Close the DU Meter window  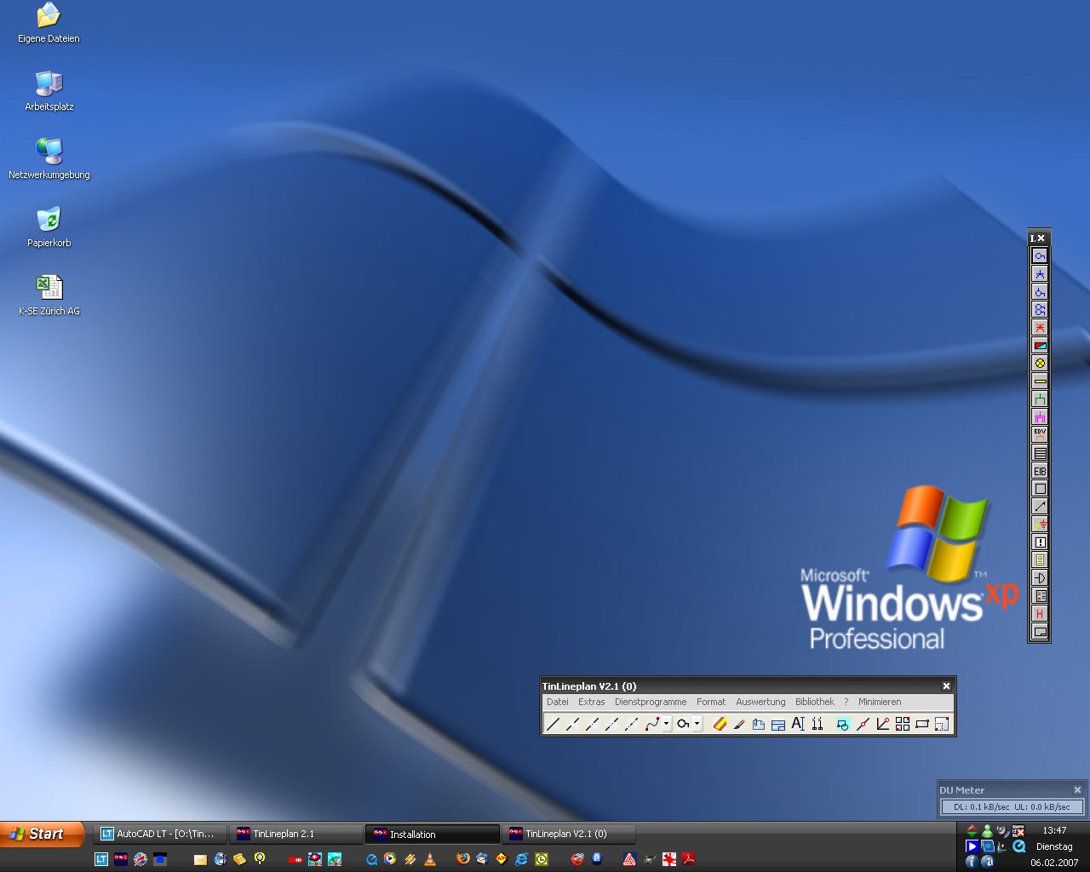1077,790
